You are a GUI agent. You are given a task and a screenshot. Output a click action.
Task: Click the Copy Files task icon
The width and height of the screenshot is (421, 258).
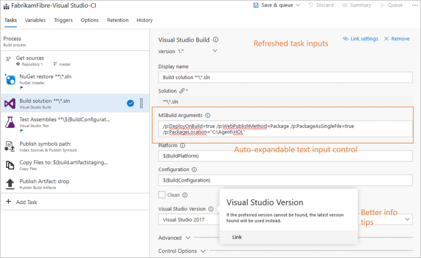pos(10,165)
